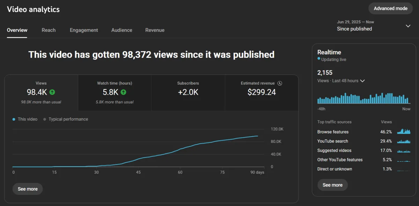
Task: Click the 46.2% views value
Action: (x=386, y=132)
